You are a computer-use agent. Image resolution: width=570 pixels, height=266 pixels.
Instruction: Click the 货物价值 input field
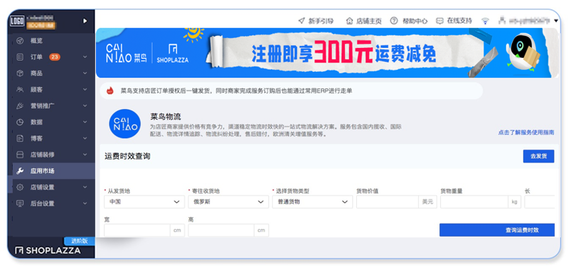[388, 202]
